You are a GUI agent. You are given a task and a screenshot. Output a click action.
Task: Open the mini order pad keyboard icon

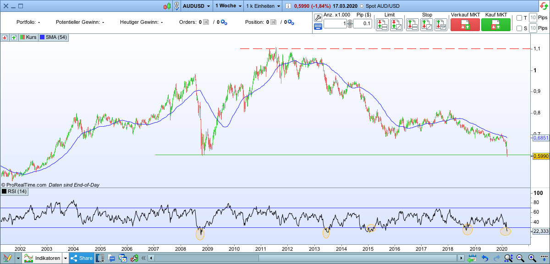pos(318,26)
